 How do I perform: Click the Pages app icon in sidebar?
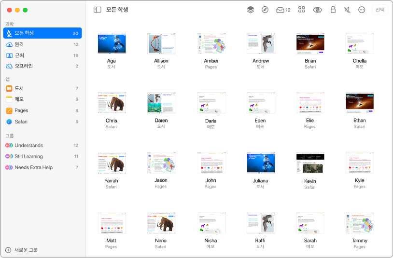[9, 110]
